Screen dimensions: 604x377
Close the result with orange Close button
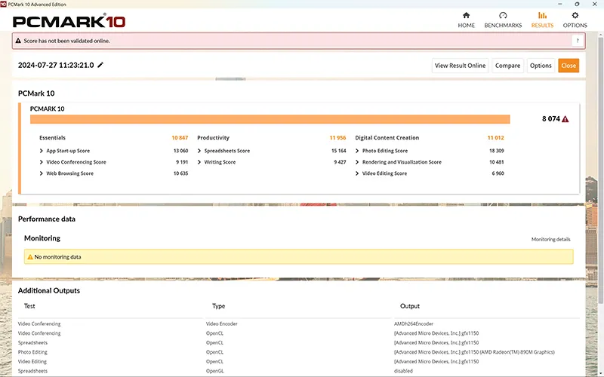pos(569,66)
